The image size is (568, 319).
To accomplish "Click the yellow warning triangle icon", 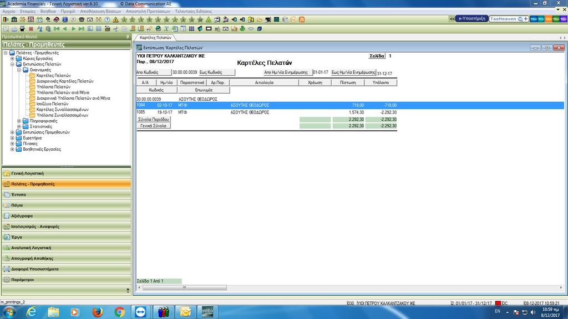I will (x=115, y=19).
